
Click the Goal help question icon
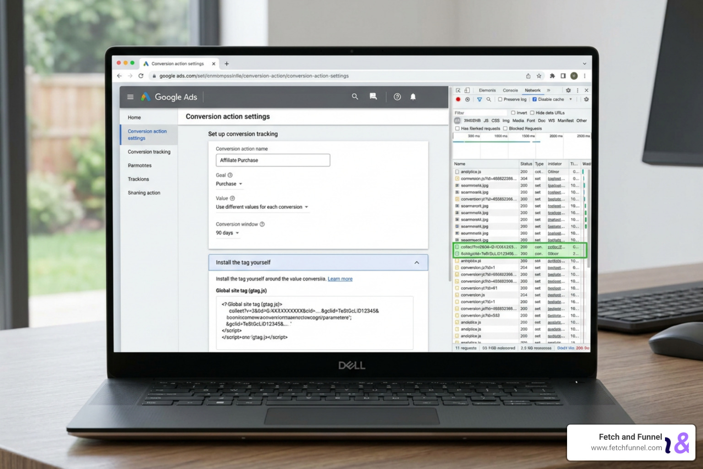pyautogui.click(x=230, y=175)
